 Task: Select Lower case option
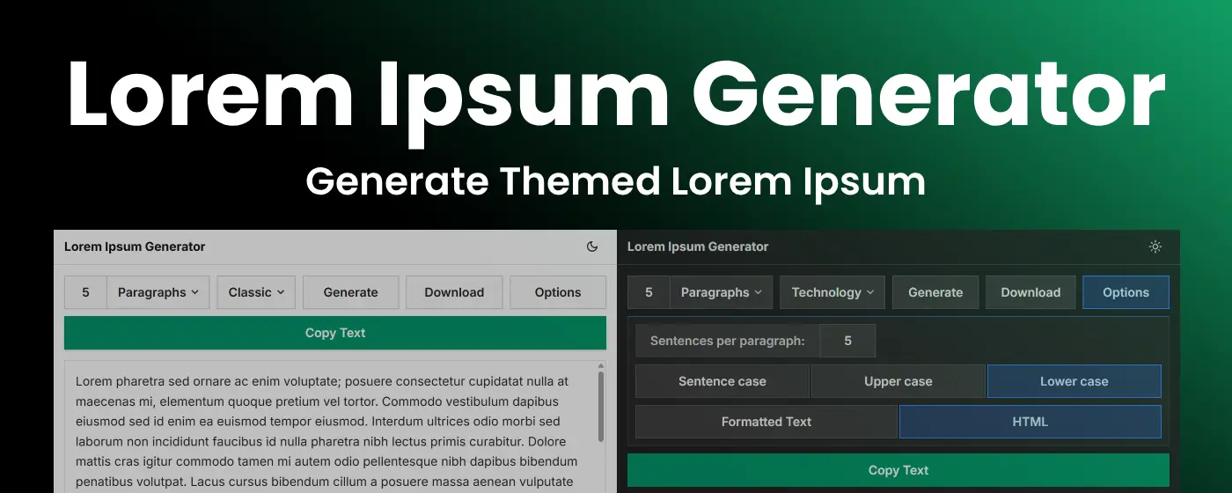(1074, 381)
